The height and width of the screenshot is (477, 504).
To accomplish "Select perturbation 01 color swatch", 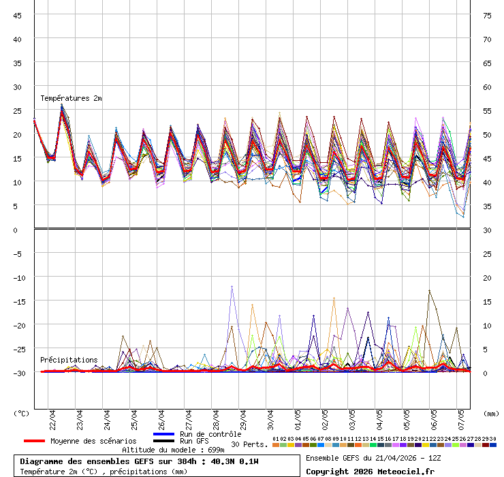I will pos(276,445).
